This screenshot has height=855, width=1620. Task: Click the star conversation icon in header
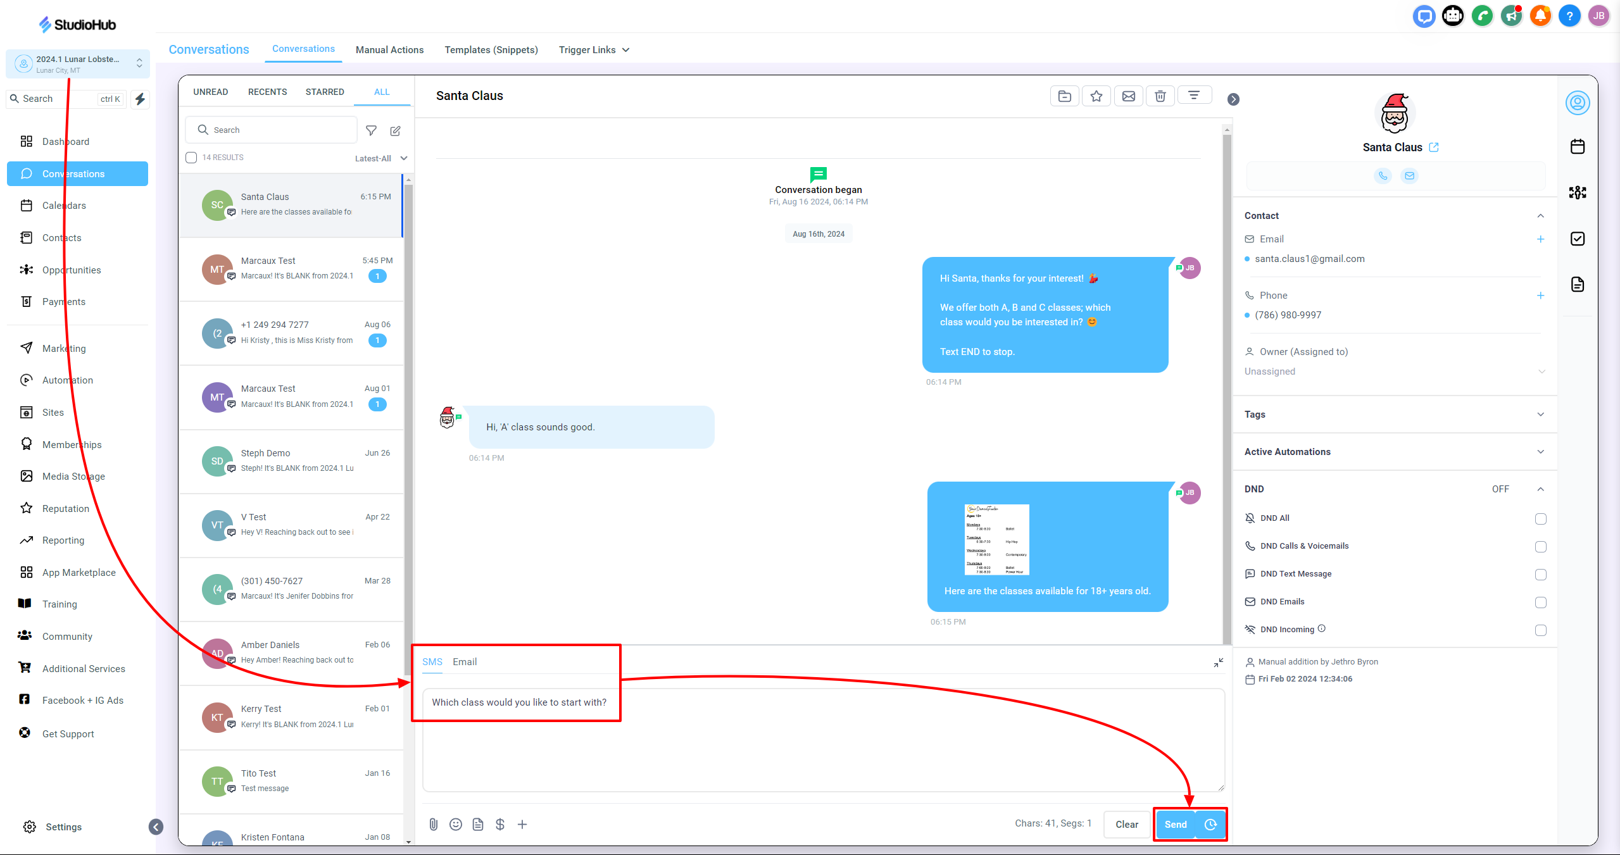pyautogui.click(x=1096, y=96)
